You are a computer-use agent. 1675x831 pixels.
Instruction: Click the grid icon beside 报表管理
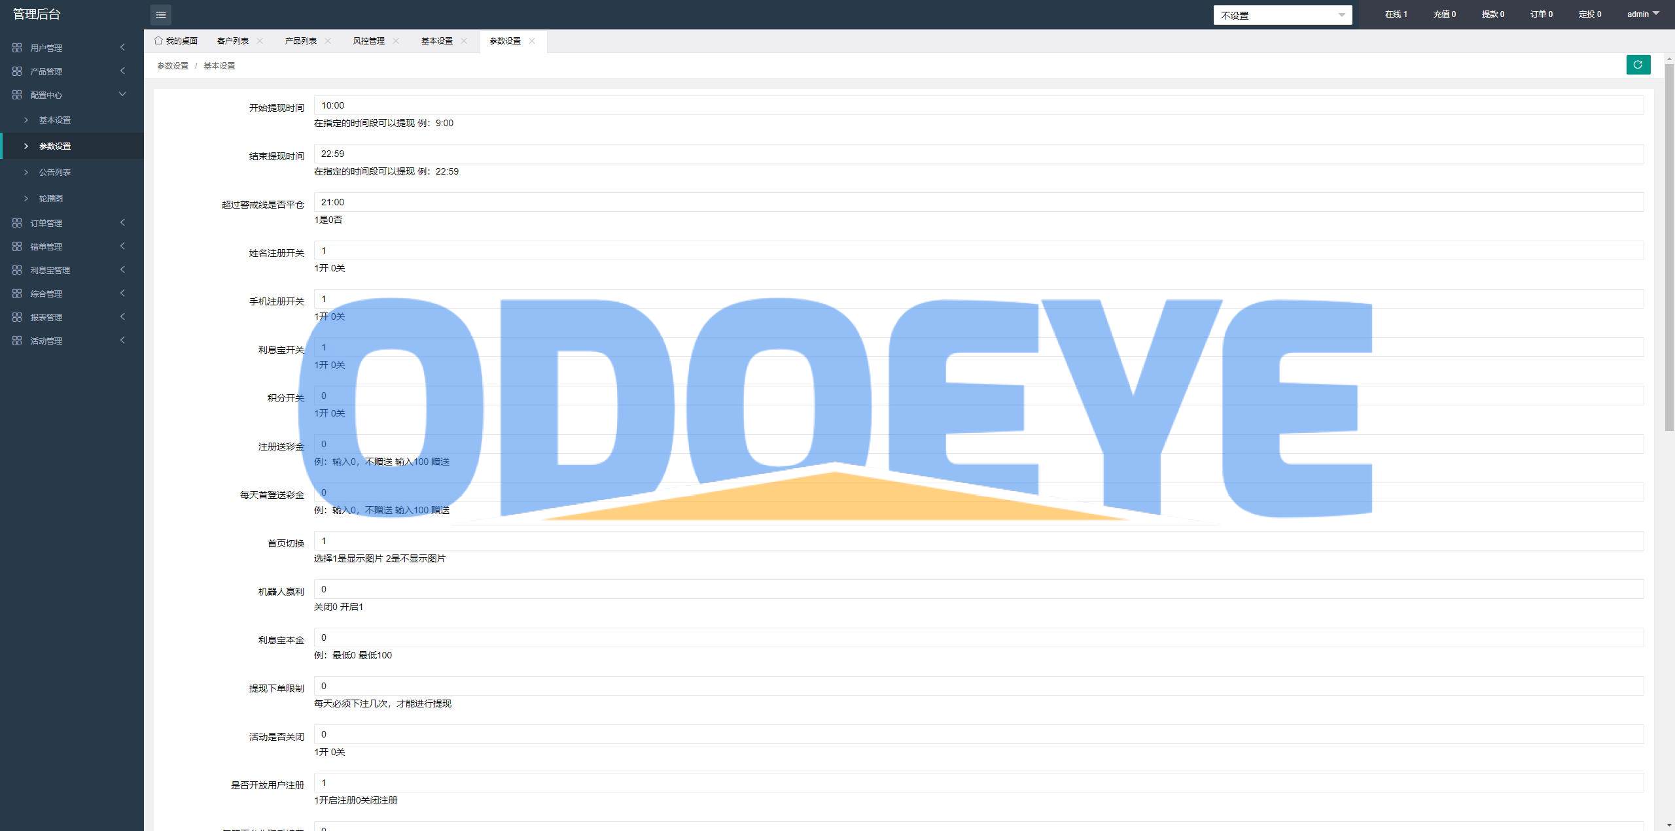tap(17, 317)
